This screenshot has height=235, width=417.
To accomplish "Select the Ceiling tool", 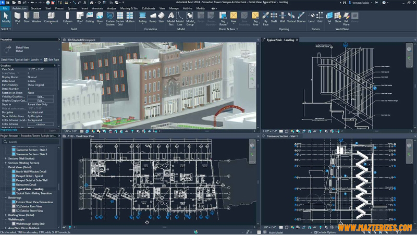I will [x=90, y=18].
